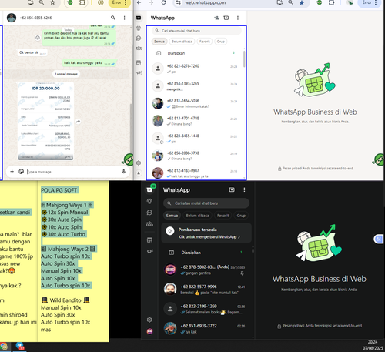The image size is (385, 352).
Task: Open Status in the light WhatsApp sidebar
Action: [x=139, y=28]
